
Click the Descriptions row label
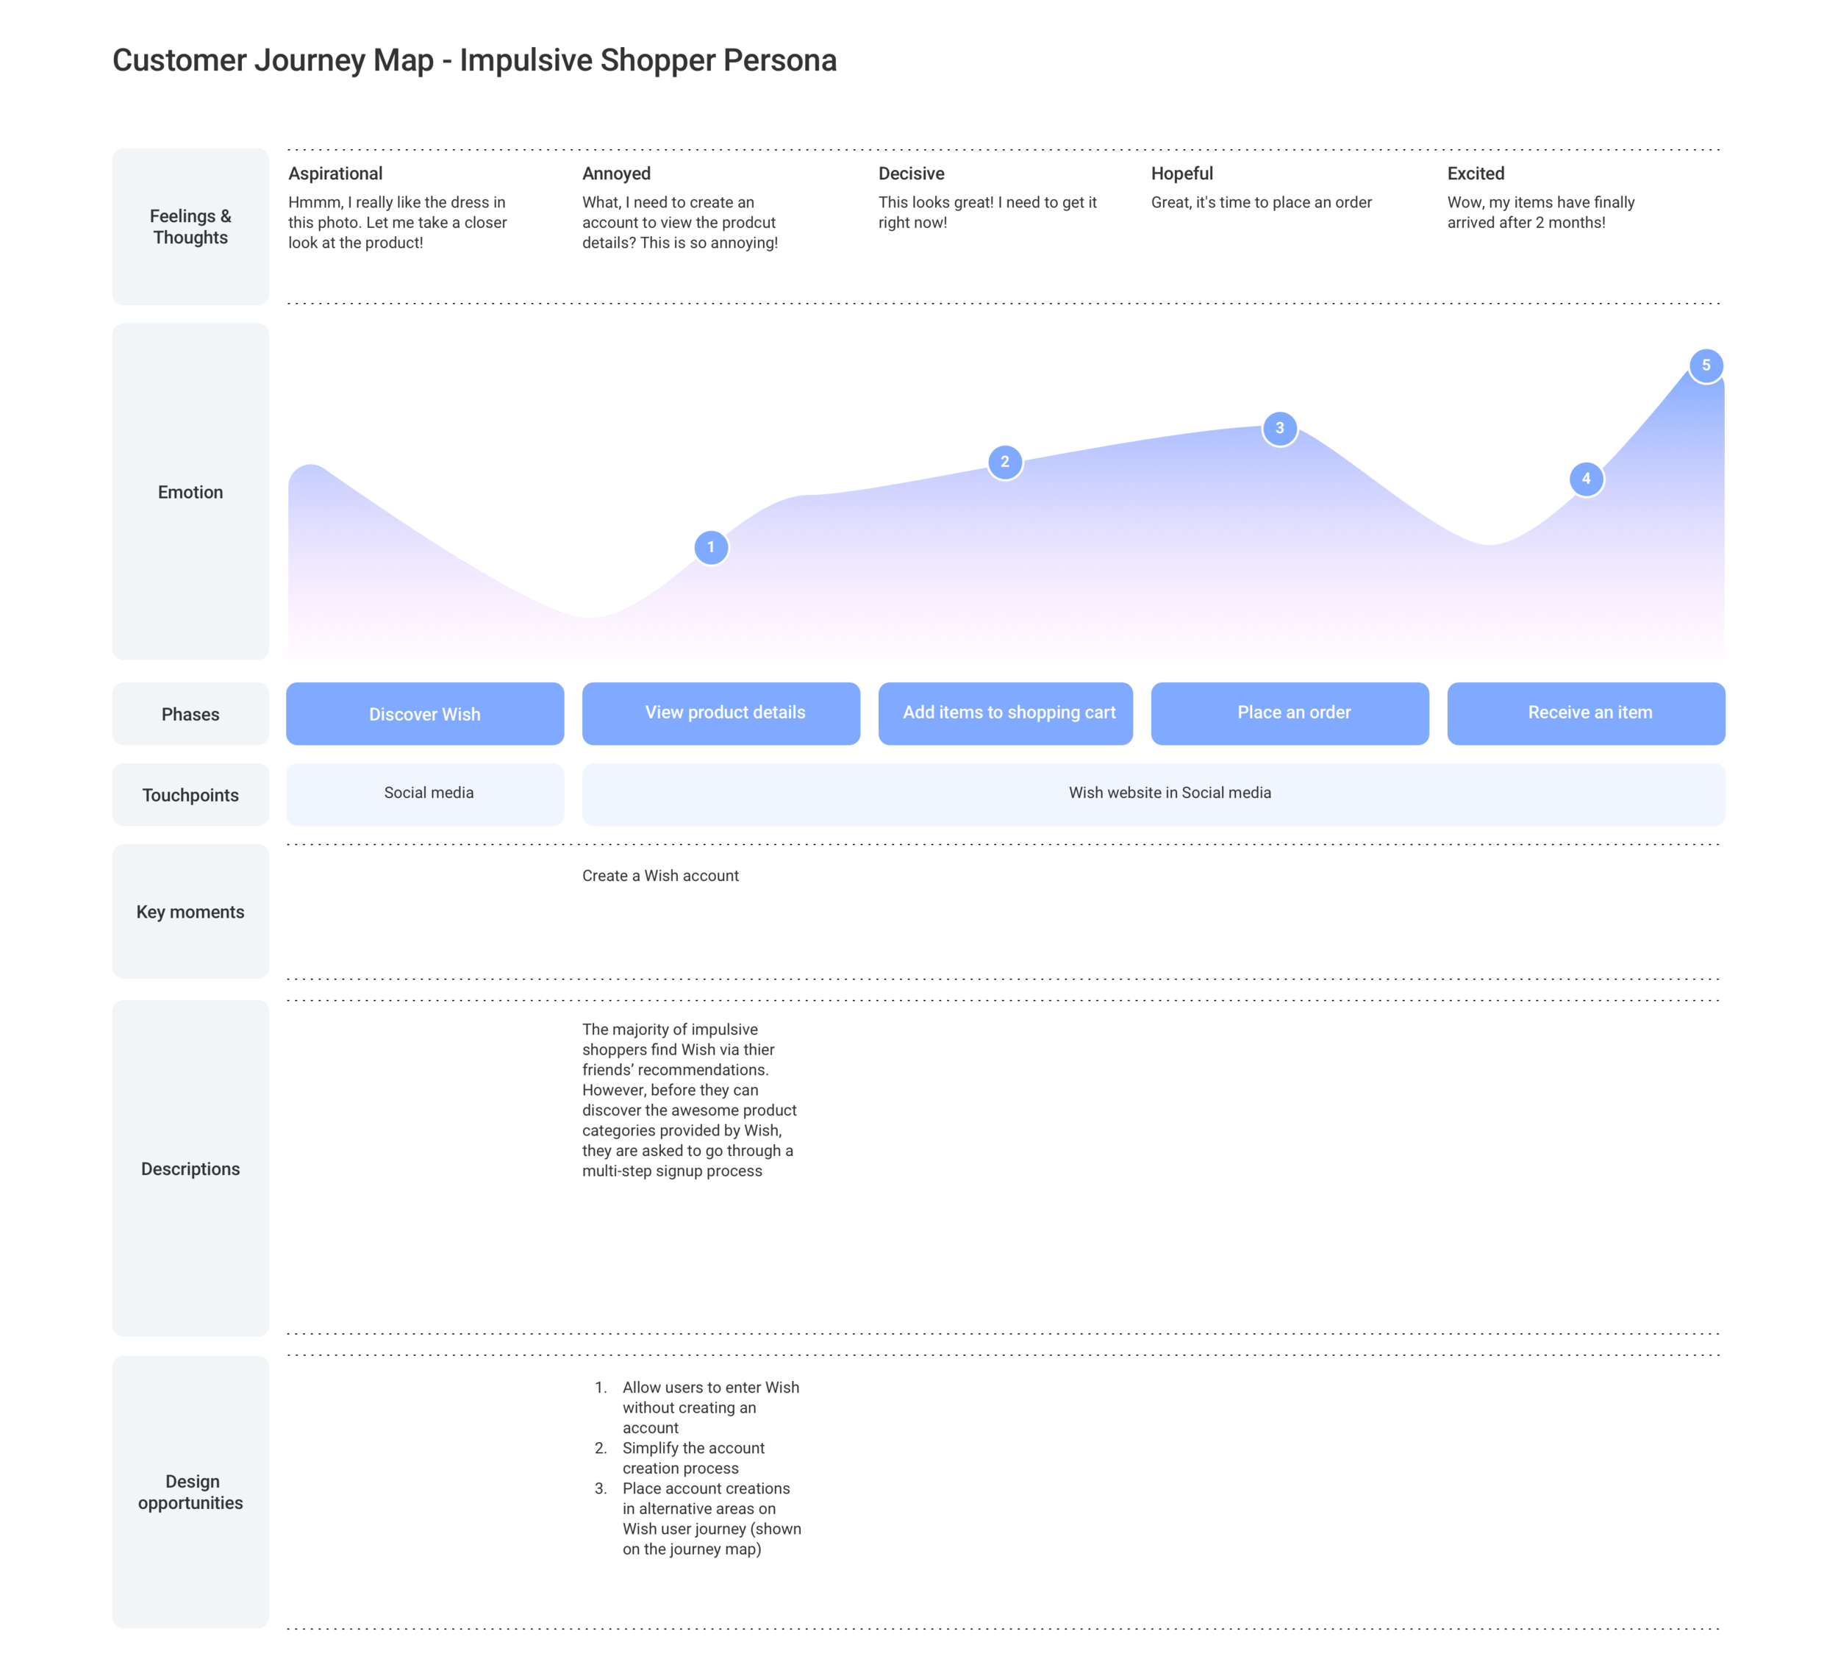190,1168
